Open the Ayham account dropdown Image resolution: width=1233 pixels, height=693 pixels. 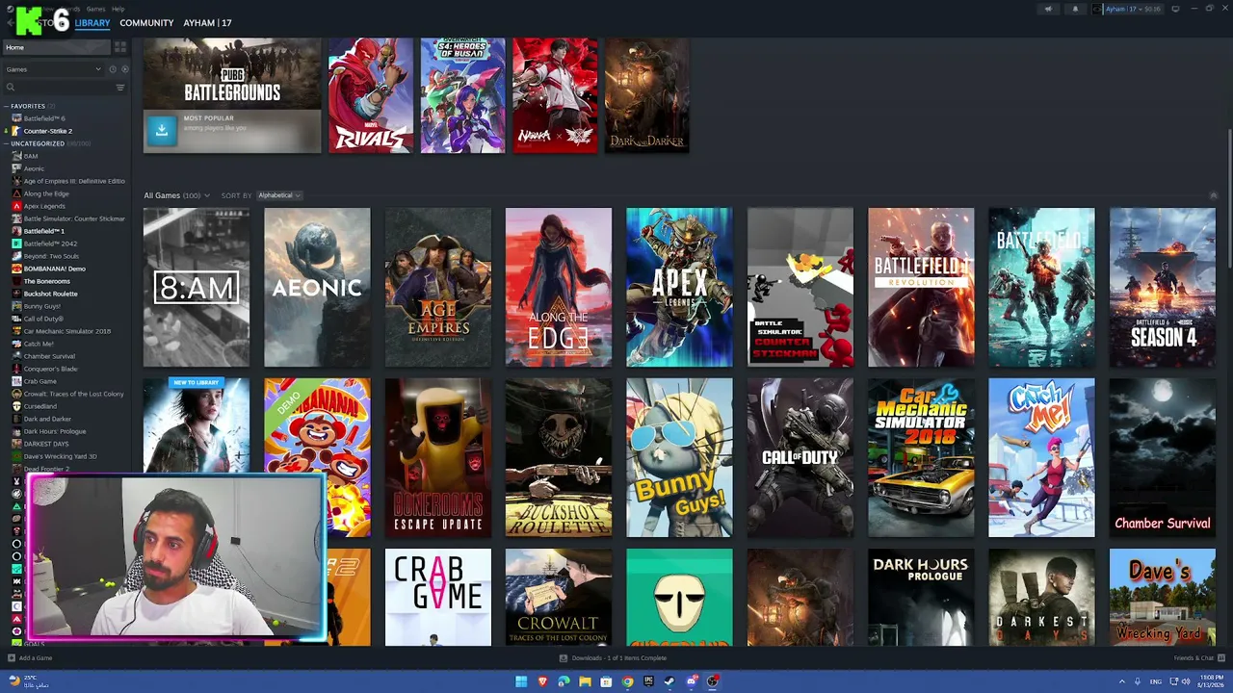pos(1133,9)
